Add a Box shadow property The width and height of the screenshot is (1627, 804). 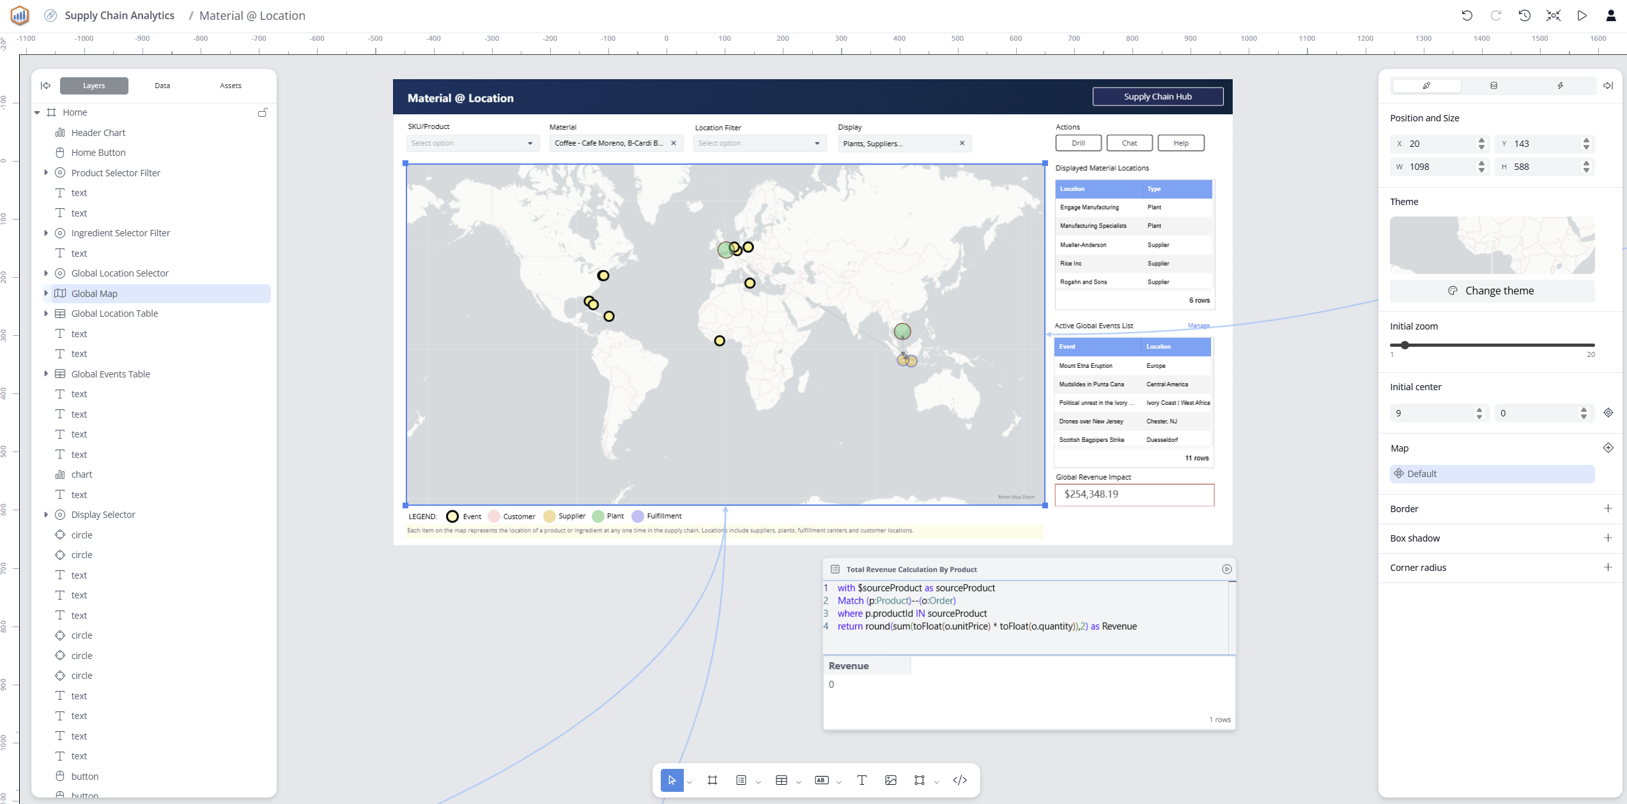[x=1608, y=538]
